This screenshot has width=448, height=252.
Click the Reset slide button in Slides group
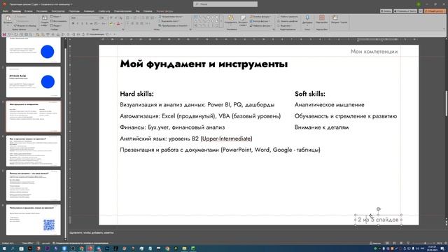(x=59, y=21)
